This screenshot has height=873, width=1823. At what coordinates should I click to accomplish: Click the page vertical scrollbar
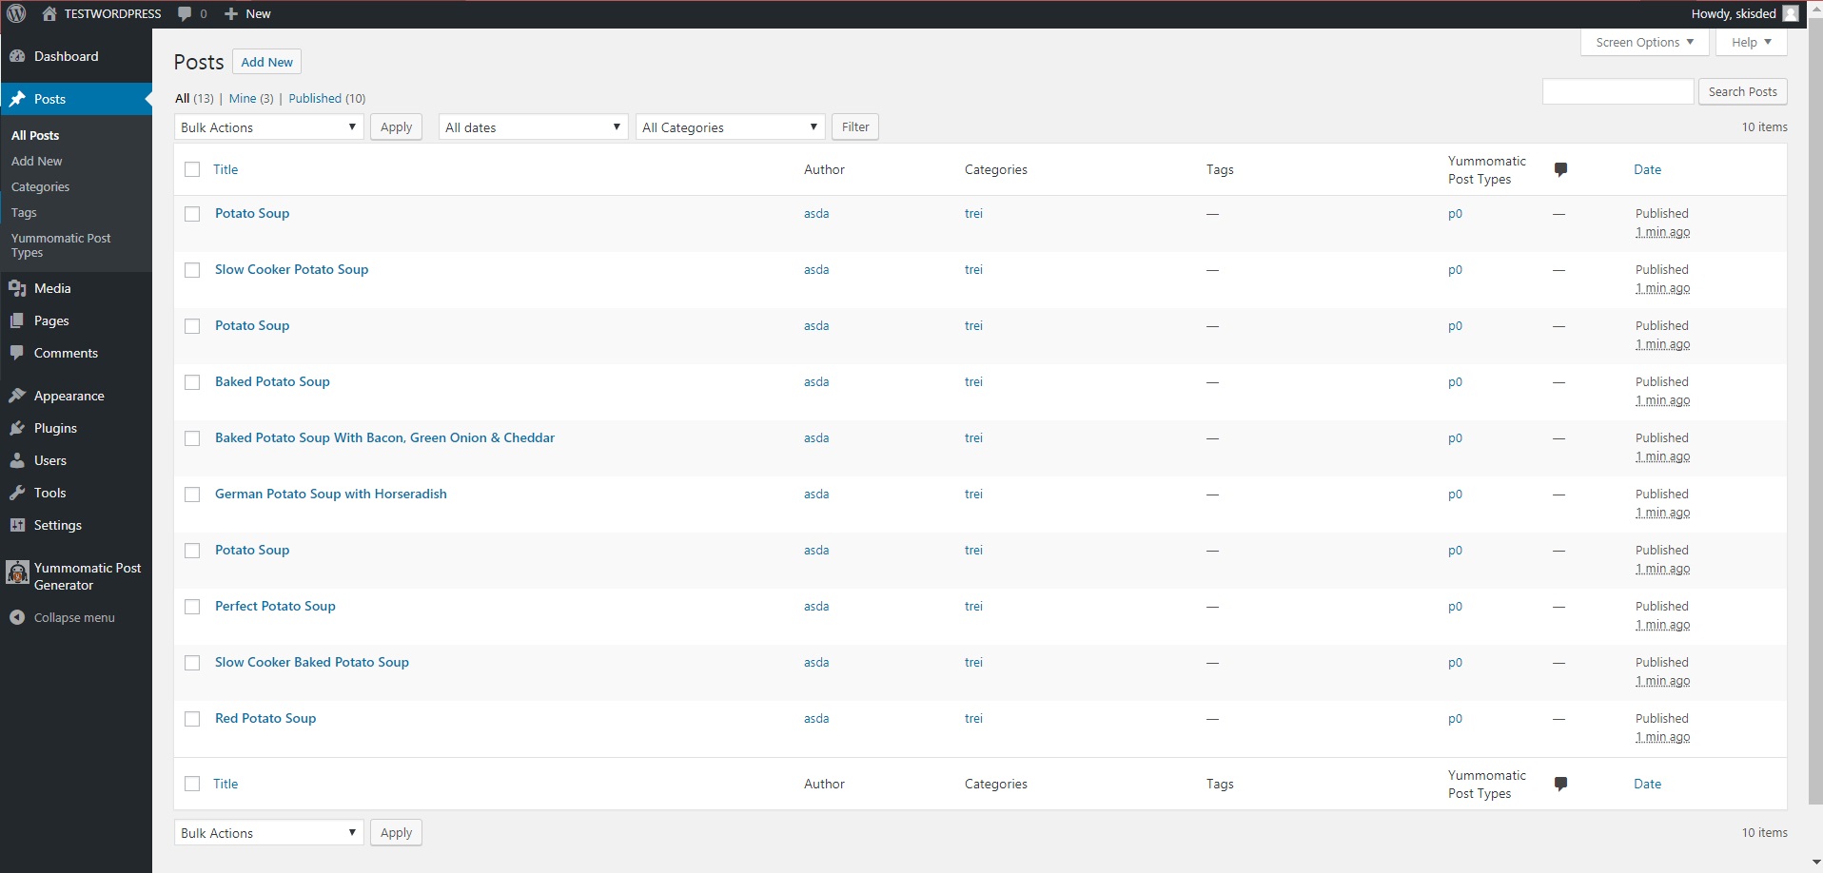click(1815, 409)
